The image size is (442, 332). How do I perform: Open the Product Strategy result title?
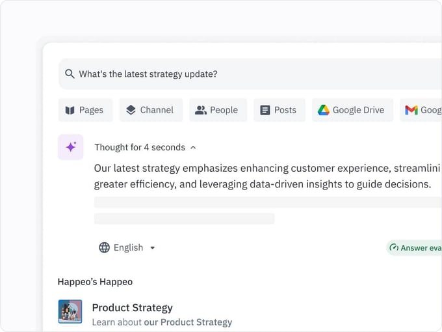[x=132, y=307]
